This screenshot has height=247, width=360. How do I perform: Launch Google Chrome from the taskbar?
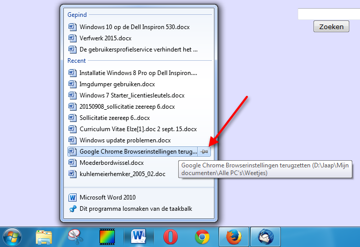pos(202,237)
